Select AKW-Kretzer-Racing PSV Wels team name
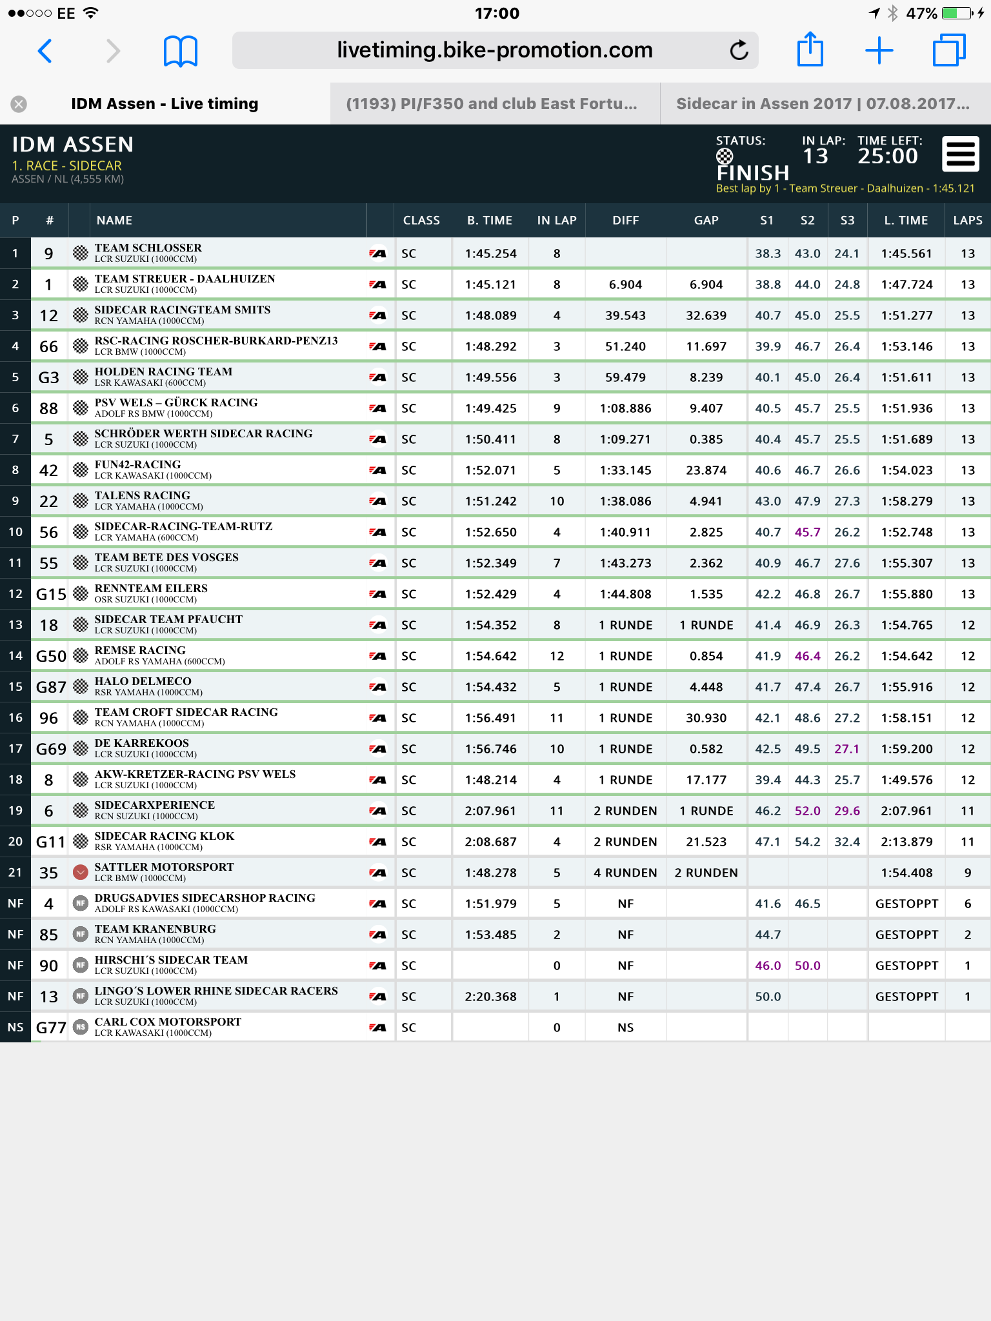 195,774
